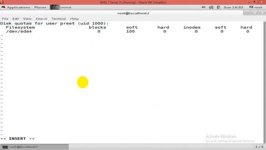This screenshot has height=150, width=266.
Task: Close the VirtualBox window
Action: pos(261,2)
